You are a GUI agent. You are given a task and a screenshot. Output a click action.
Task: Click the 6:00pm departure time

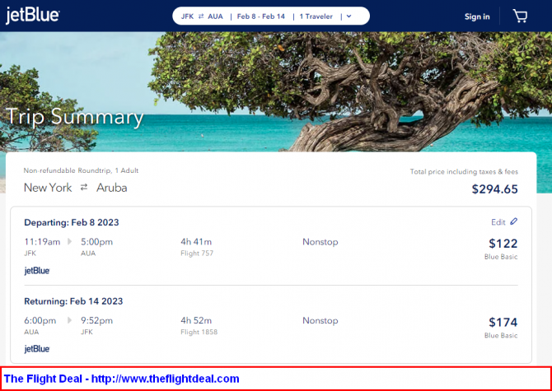click(x=40, y=321)
